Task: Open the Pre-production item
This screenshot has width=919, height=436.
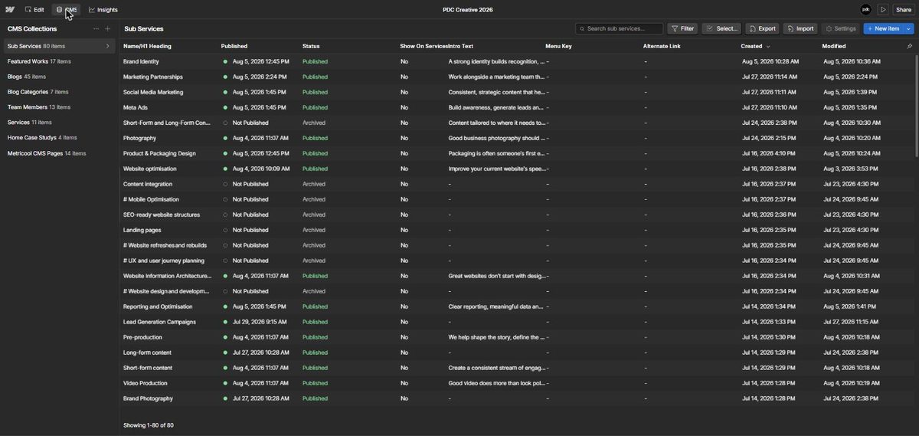Action: (x=142, y=337)
